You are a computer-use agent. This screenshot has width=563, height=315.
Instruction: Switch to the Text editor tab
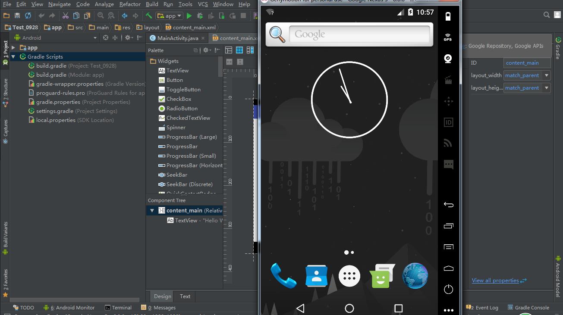pos(185,296)
